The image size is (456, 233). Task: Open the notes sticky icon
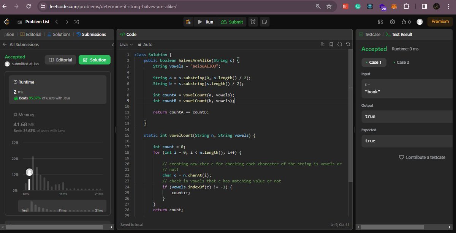[x=264, y=22]
